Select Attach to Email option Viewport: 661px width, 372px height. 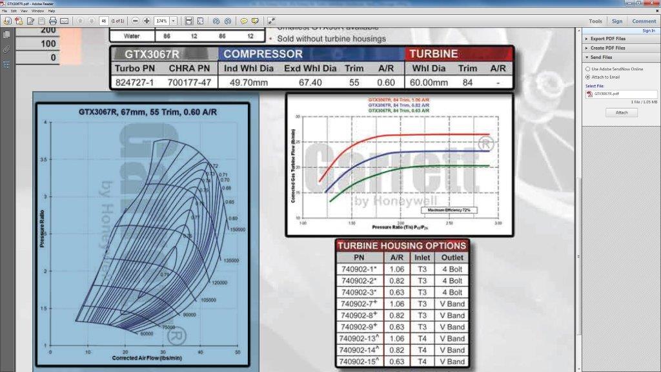point(588,77)
